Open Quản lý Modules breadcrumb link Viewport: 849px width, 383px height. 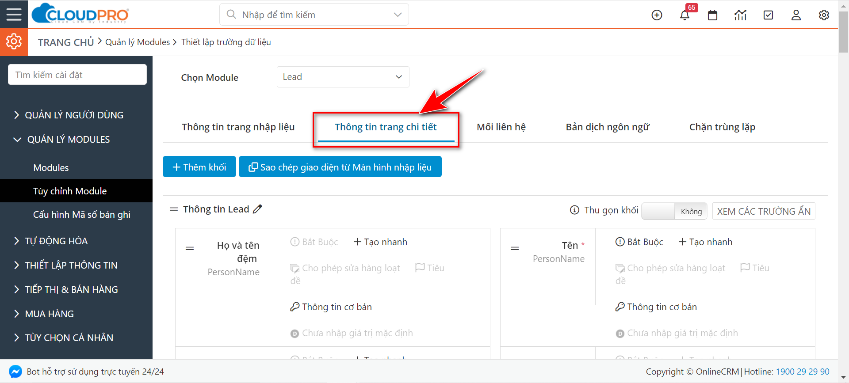[x=138, y=42]
